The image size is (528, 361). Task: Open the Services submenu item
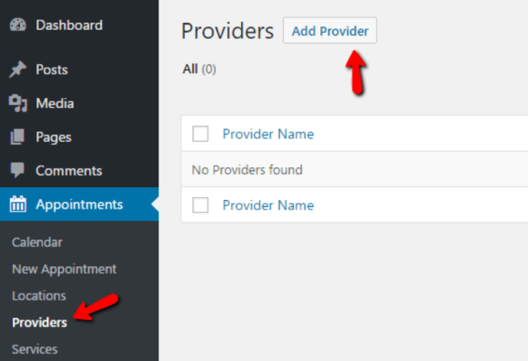point(35,349)
